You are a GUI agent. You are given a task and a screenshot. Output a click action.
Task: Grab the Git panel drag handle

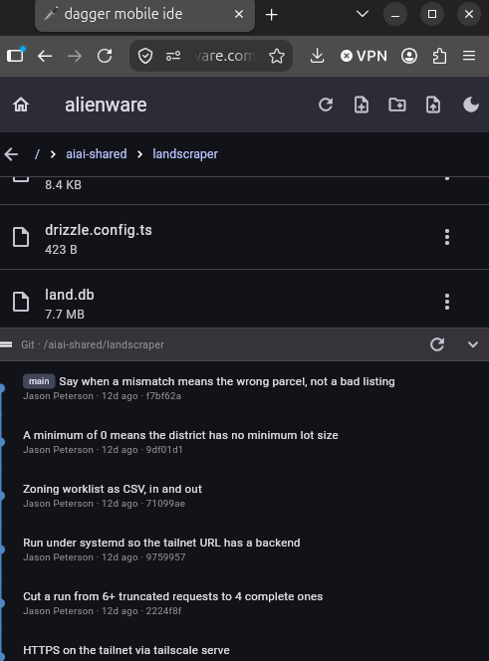6,344
